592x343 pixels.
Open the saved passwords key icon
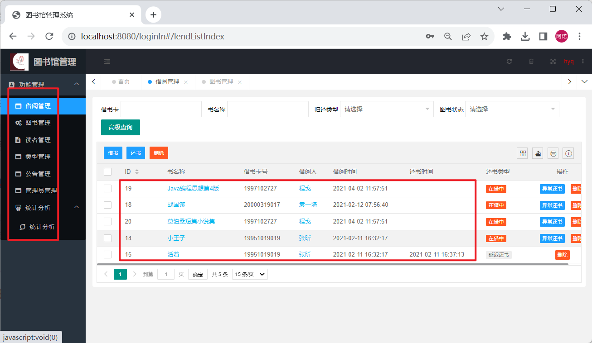pos(430,37)
